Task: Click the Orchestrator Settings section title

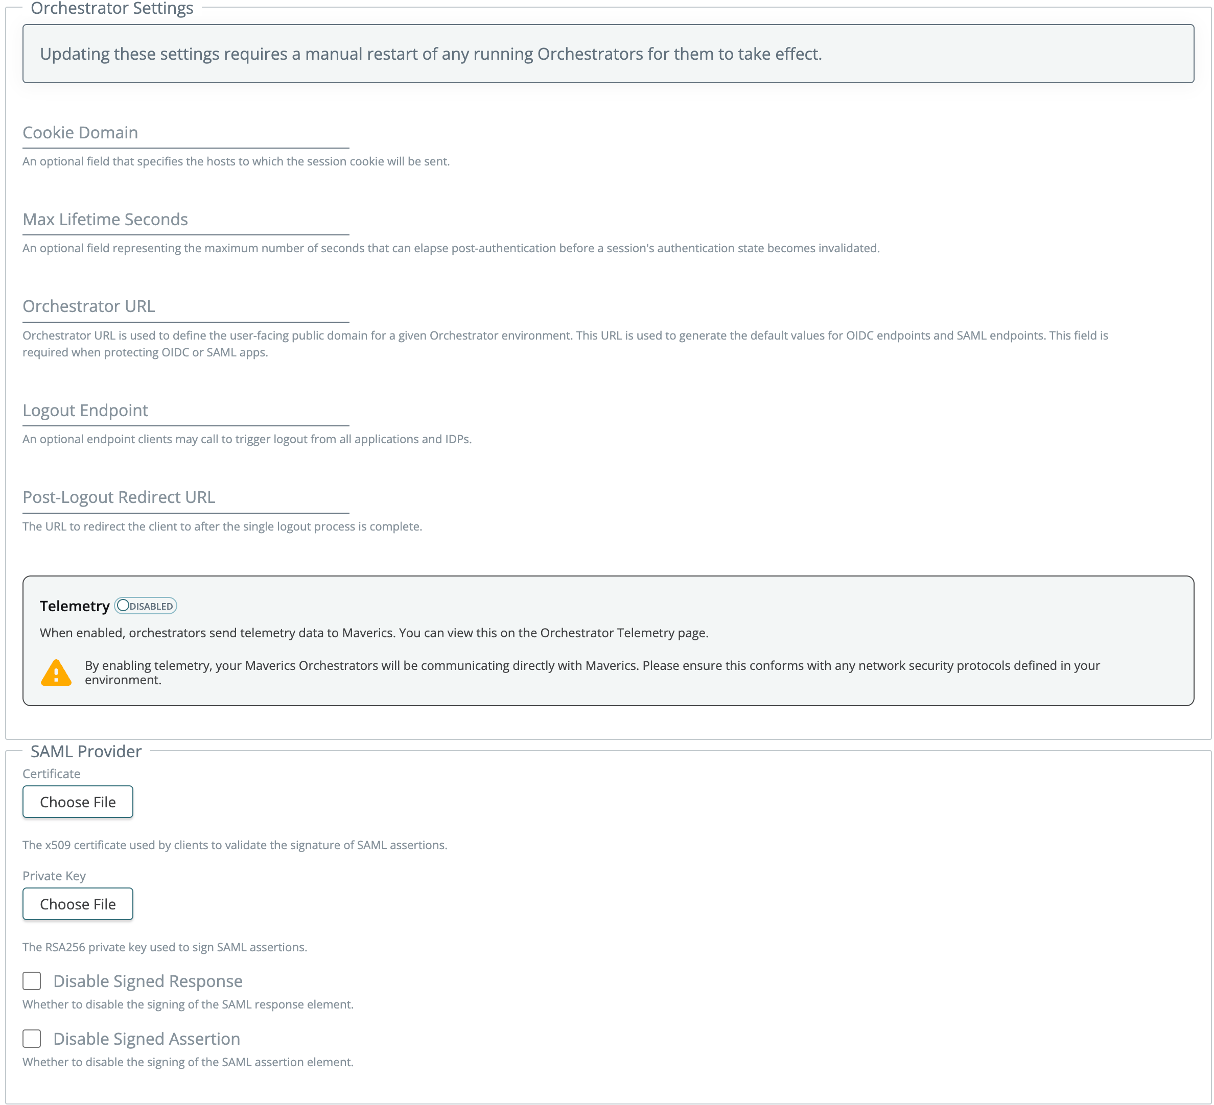Action: coord(112,9)
